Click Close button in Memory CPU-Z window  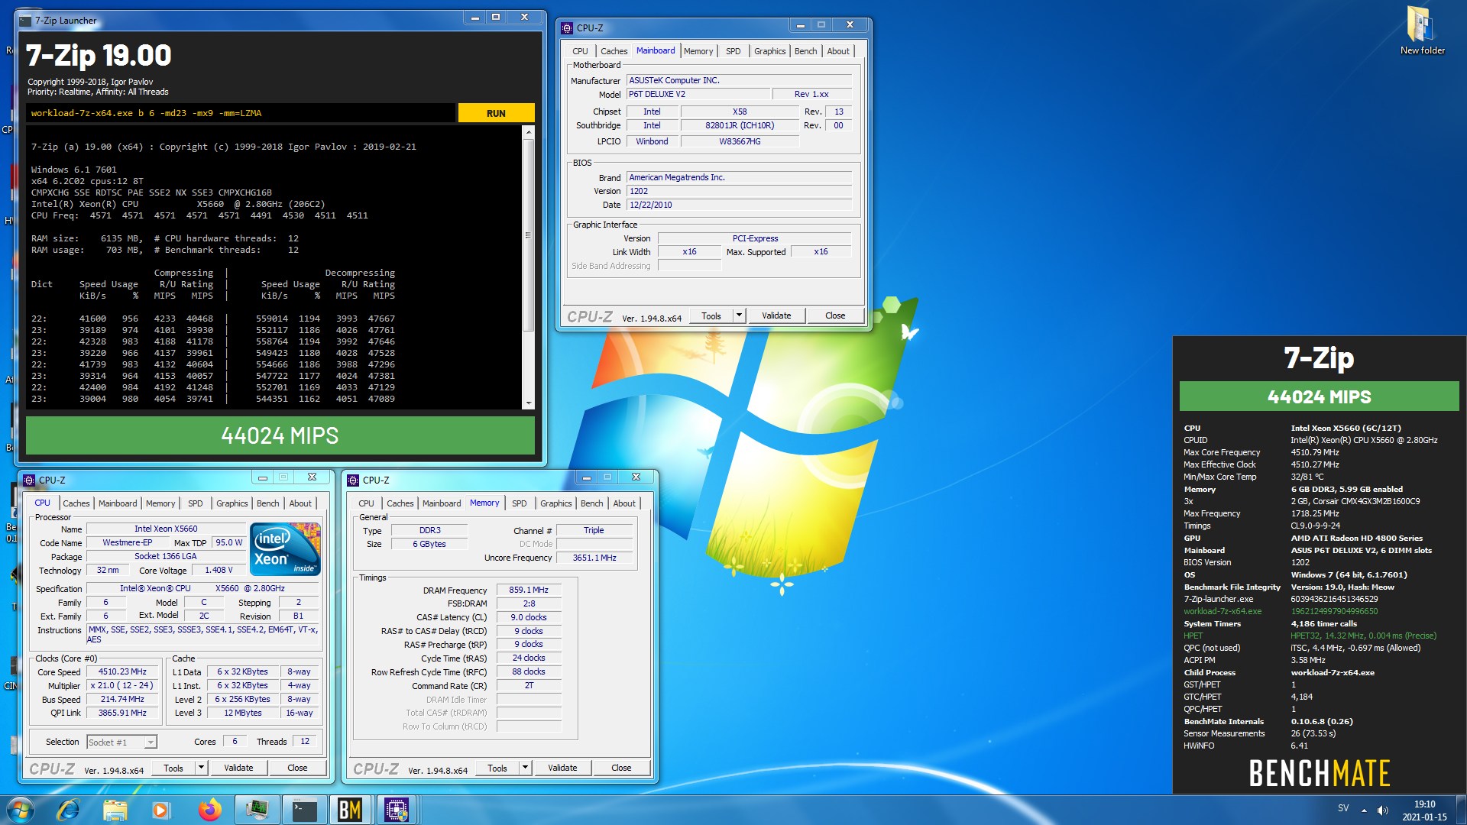[x=621, y=768]
